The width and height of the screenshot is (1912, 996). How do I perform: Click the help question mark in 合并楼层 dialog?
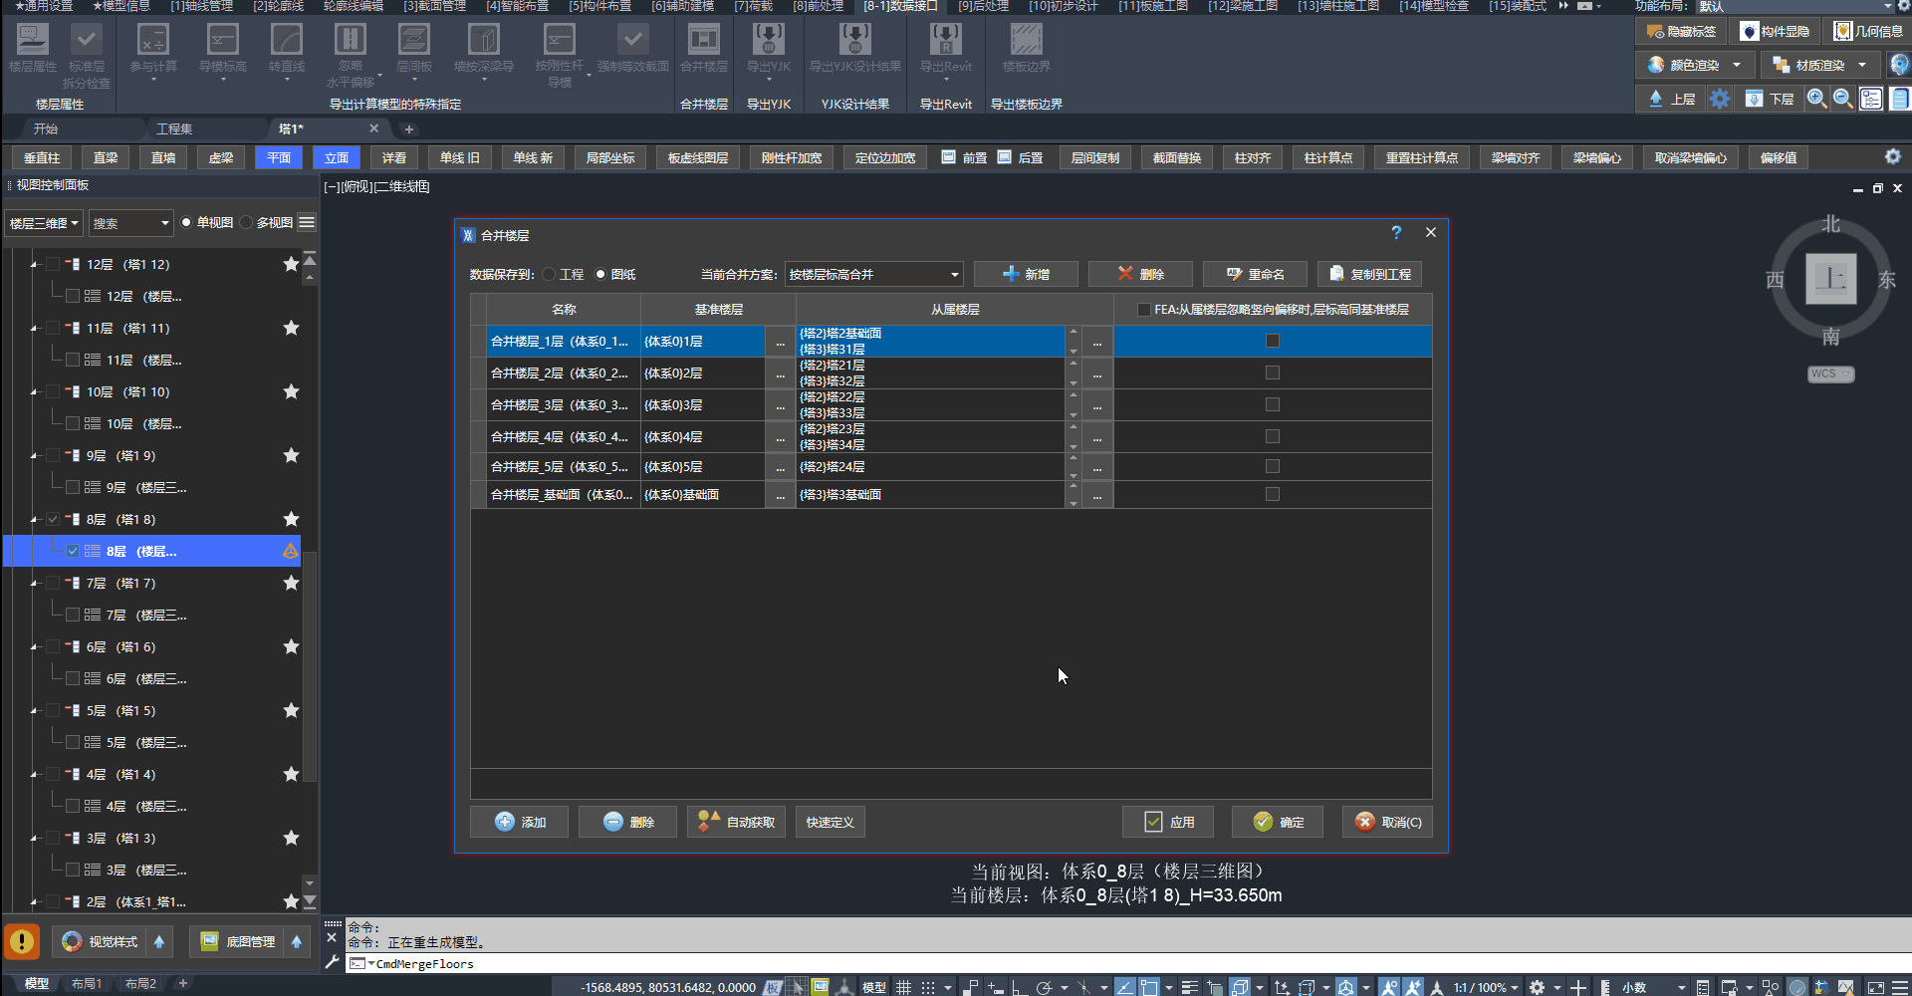(1396, 233)
